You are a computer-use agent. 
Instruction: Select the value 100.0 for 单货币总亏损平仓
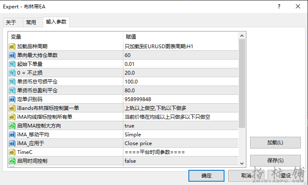[131, 82]
